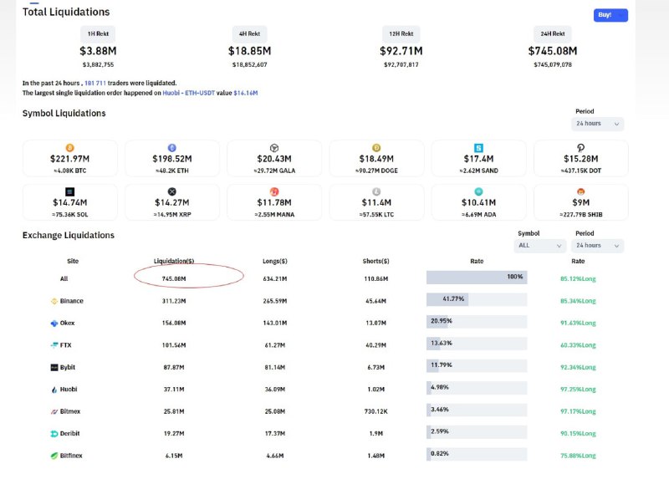Viewport: 669px width, 479px height.
Task: Click the blue Buy! button
Action: click(x=610, y=15)
